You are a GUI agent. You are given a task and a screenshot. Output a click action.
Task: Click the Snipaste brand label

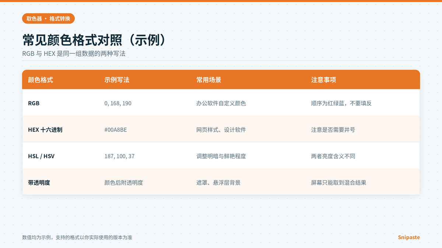pos(409,237)
